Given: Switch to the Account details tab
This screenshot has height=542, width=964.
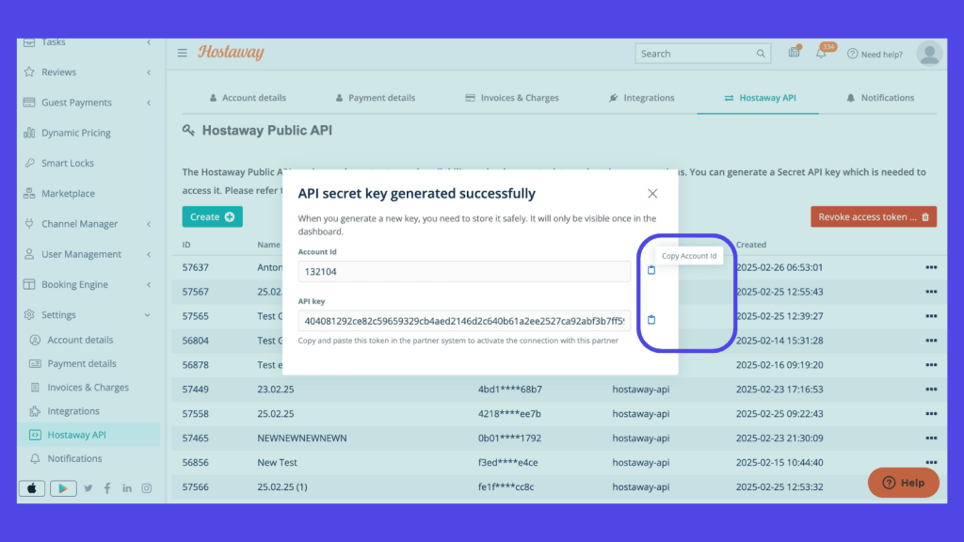Looking at the screenshot, I should 248,98.
